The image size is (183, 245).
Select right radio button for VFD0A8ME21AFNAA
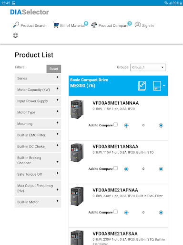(161, 212)
